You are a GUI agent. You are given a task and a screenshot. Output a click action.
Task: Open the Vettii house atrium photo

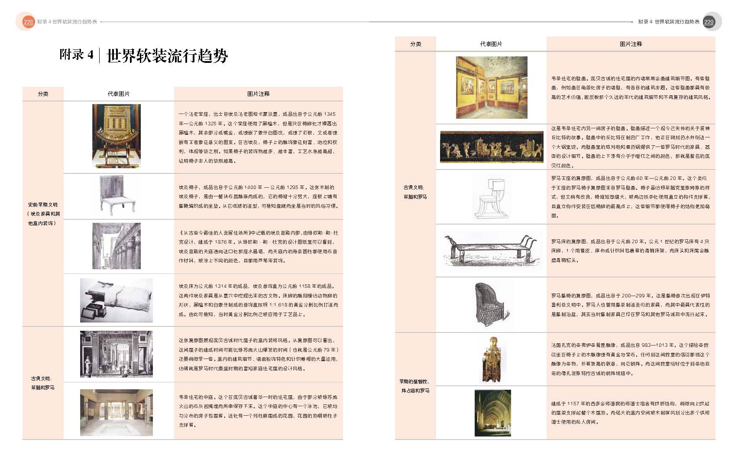click(x=116, y=412)
